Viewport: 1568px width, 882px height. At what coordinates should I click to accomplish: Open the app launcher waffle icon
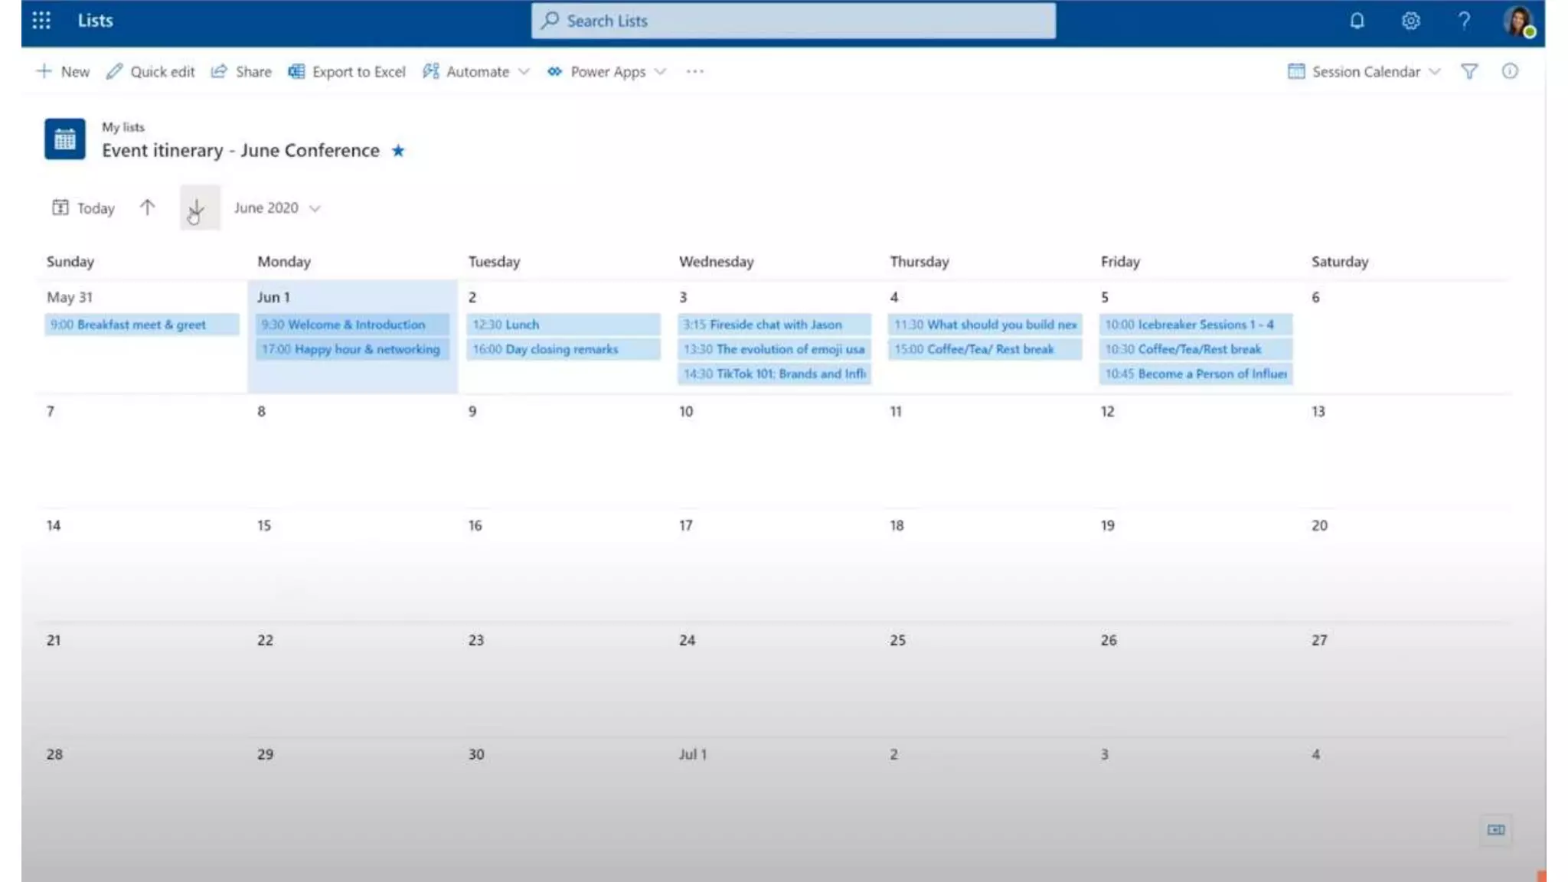(41, 21)
